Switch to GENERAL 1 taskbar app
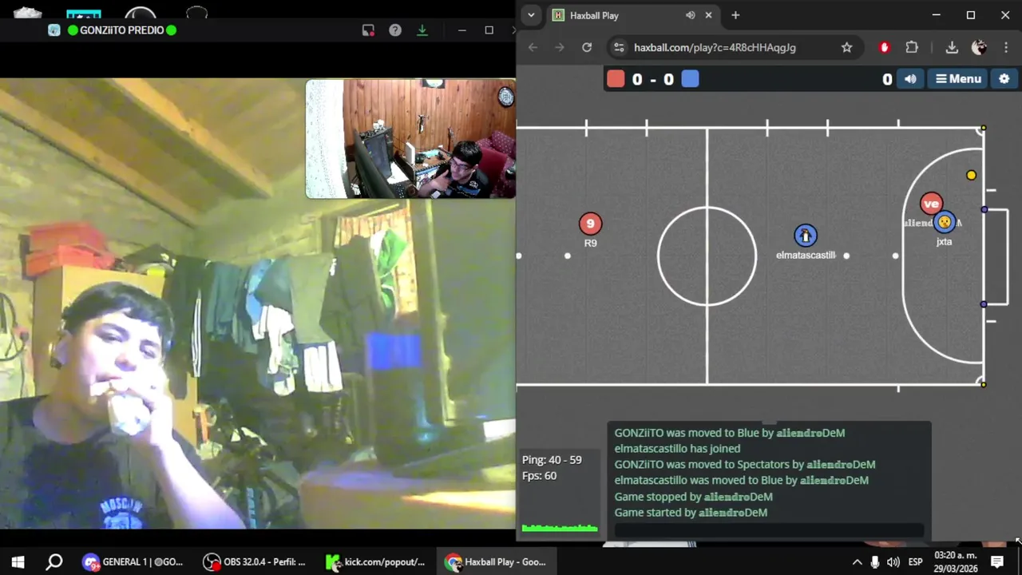Screen dimensions: 1022x575 click(133, 562)
